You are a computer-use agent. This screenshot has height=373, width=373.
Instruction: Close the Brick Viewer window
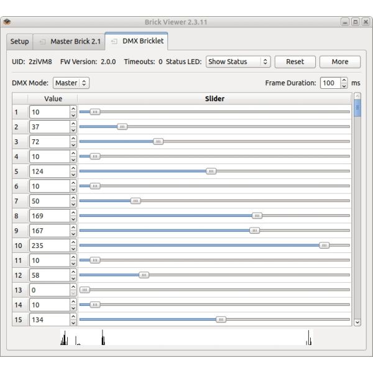pyautogui.click(x=366, y=22)
